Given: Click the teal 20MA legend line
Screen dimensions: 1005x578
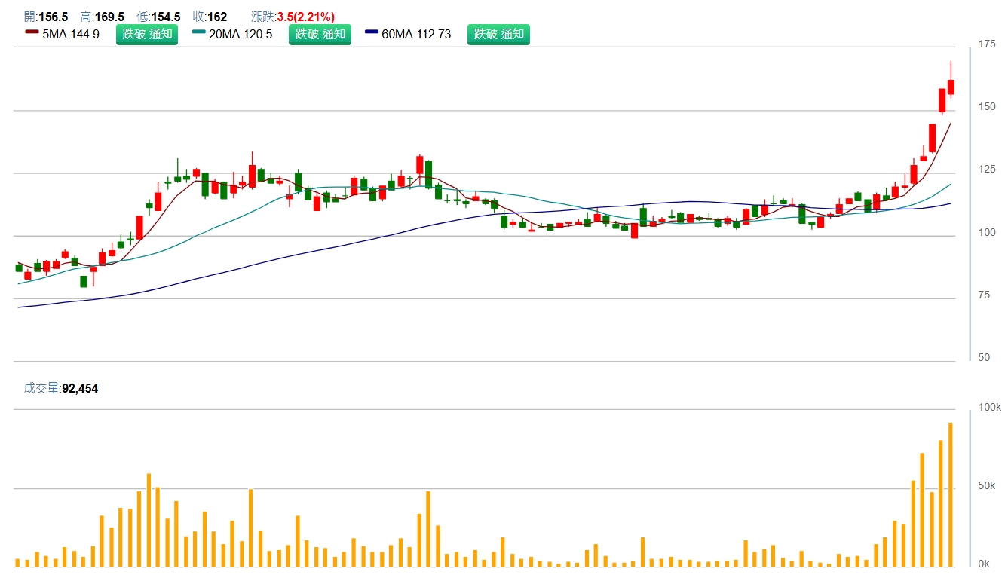Looking at the screenshot, I should coord(199,33).
